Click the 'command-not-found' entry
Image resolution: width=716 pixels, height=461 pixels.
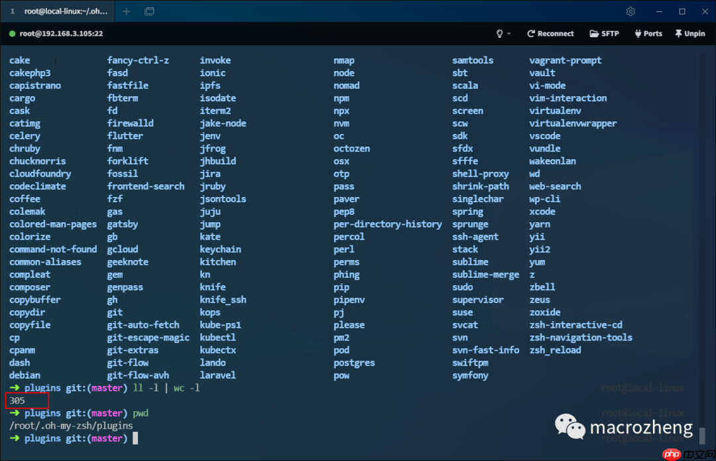[53, 249]
